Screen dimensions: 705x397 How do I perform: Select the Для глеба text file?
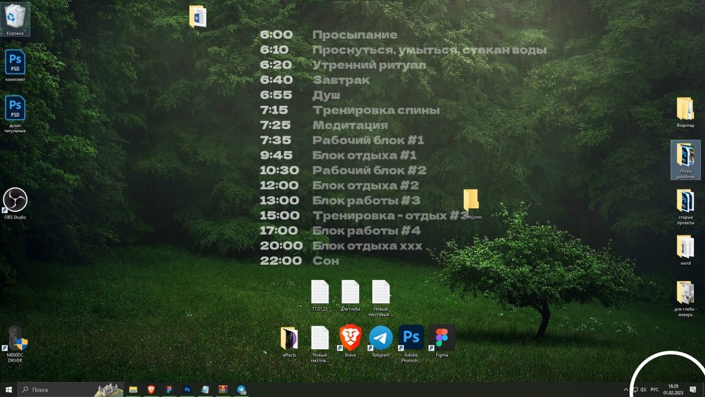pyautogui.click(x=350, y=295)
